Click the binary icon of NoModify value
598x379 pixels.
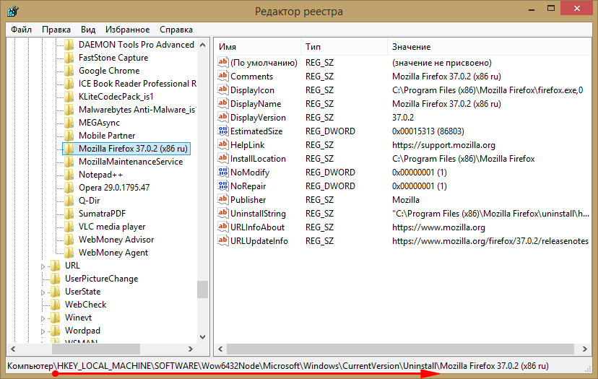222,172
